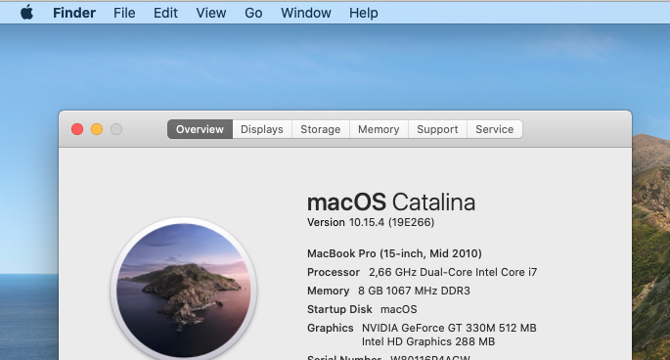Click Intel HD Graphics 288 MB text

[x=428, y=341]
